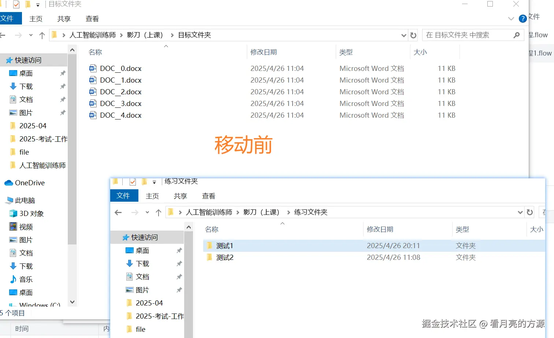Open Quick Access Toolbar dropdown in 目标文件夹 window
Viewport: 554px width, 338px height.
pyautogui.click(x=38, y=5)
